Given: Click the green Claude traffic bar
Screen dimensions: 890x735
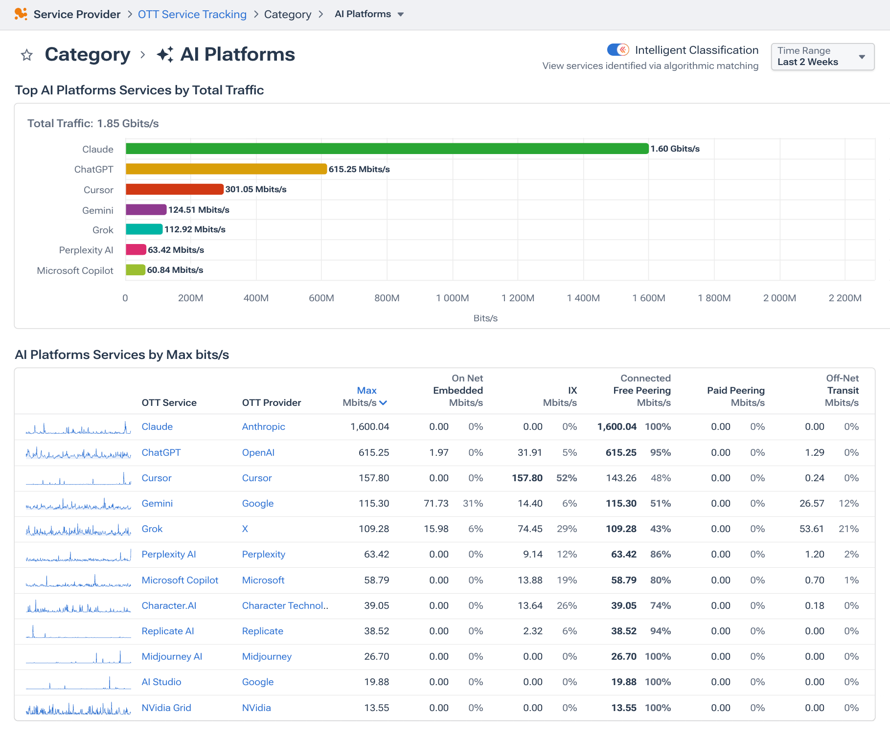Looking at the screenshot, I should [387, 149].
